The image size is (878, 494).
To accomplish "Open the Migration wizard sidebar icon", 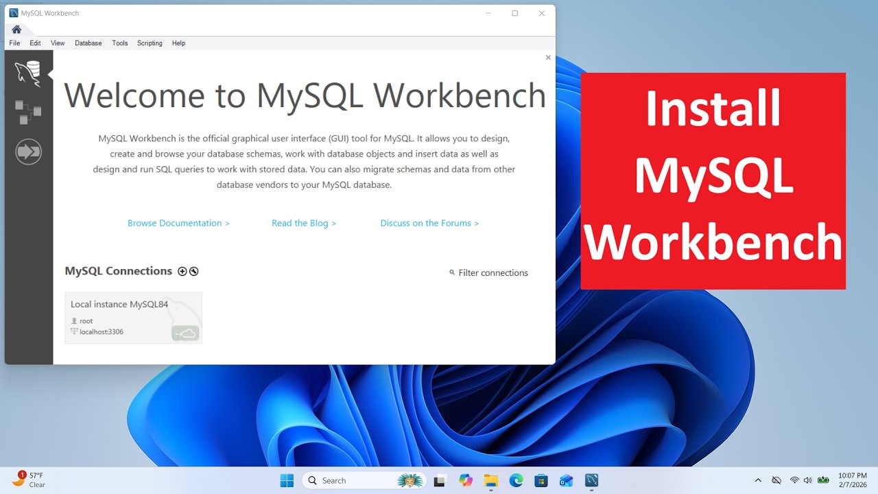I will coord(28,152).
